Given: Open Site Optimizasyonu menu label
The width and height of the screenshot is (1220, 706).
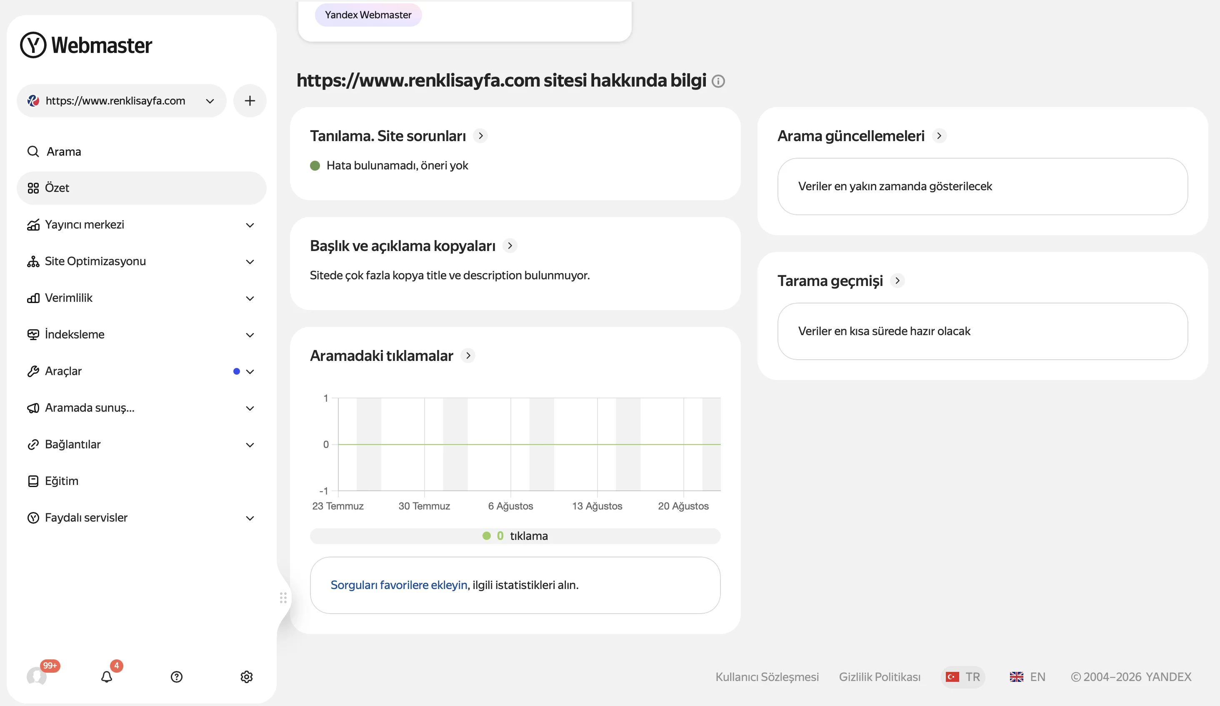Looking at the screenshot, I should tap(95, 261).
